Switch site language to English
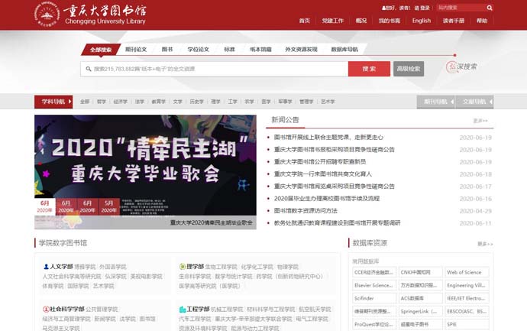527x331 pixels. point(422,21)
